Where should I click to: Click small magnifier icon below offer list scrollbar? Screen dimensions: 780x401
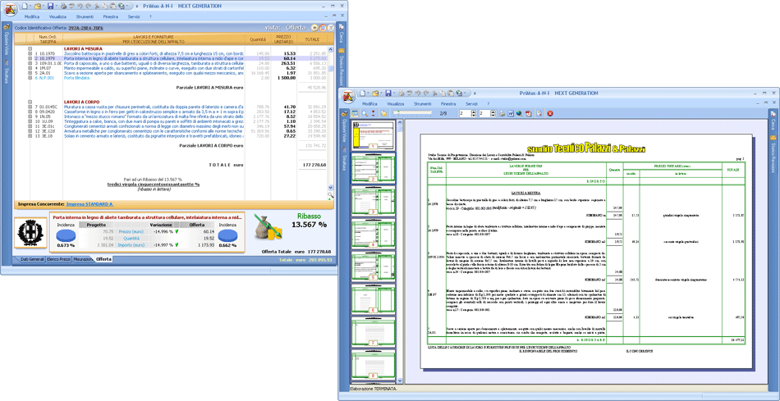coord(330,195)
